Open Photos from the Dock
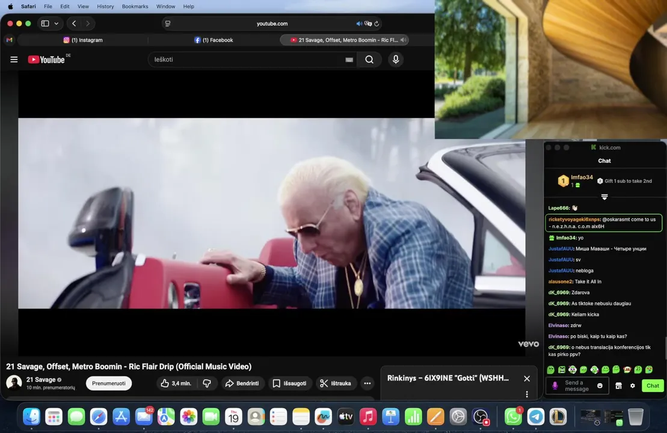The height and width of the screenshot is (433, 667). click(188, 417)
